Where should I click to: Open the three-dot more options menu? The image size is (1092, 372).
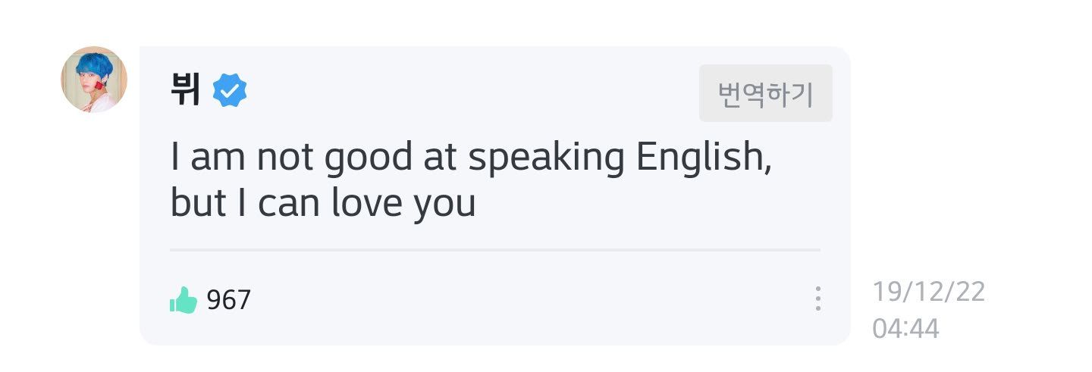817,299
